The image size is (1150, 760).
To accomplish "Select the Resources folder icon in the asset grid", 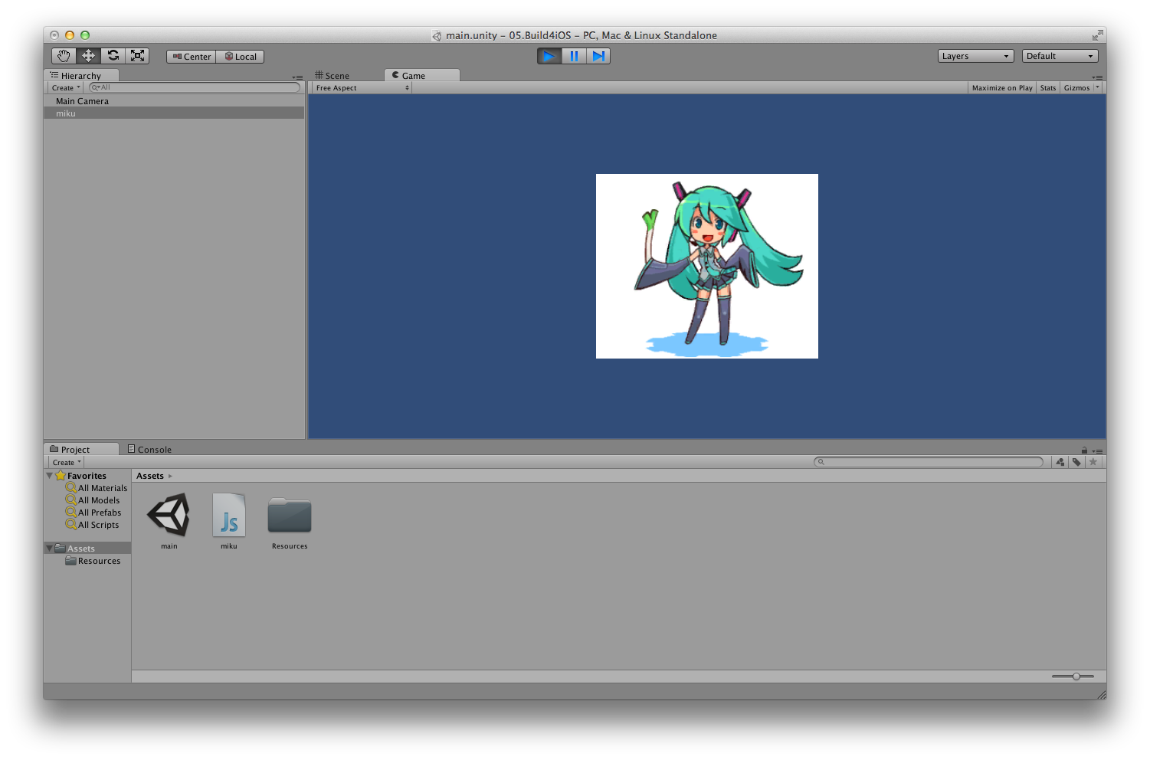I will tap(290, 515).
